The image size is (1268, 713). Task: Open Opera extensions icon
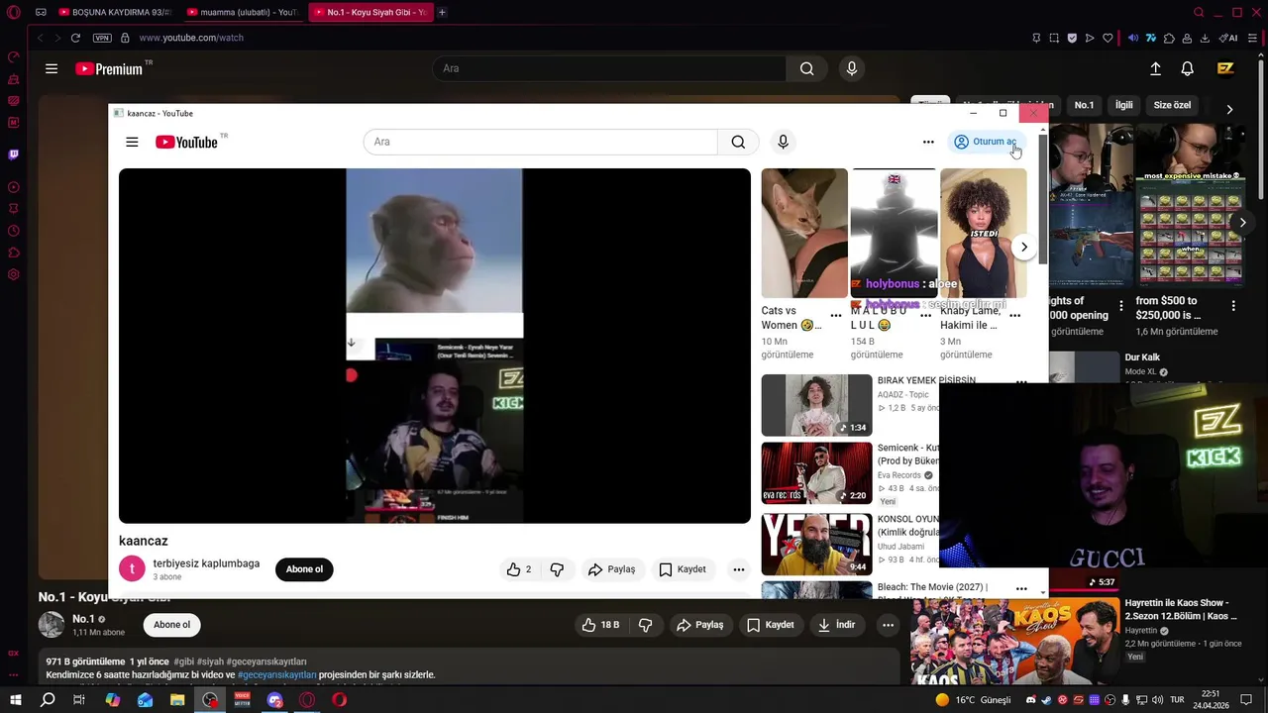pos(1169,38)
